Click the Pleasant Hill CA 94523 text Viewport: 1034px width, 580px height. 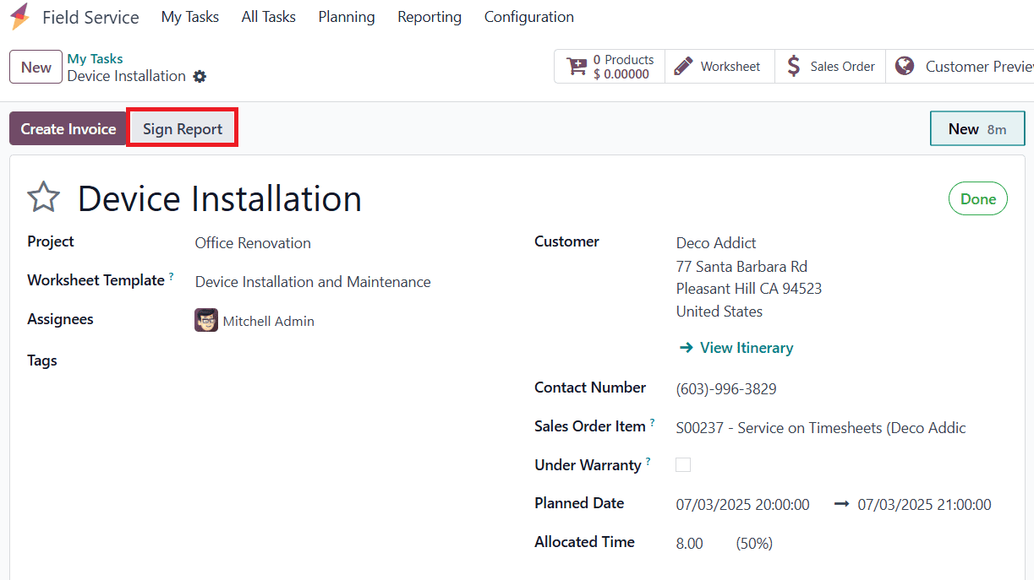(749, 289)
